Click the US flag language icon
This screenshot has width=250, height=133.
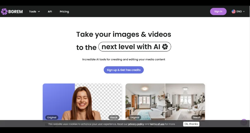pyautogui.click(x=233, y=12)
